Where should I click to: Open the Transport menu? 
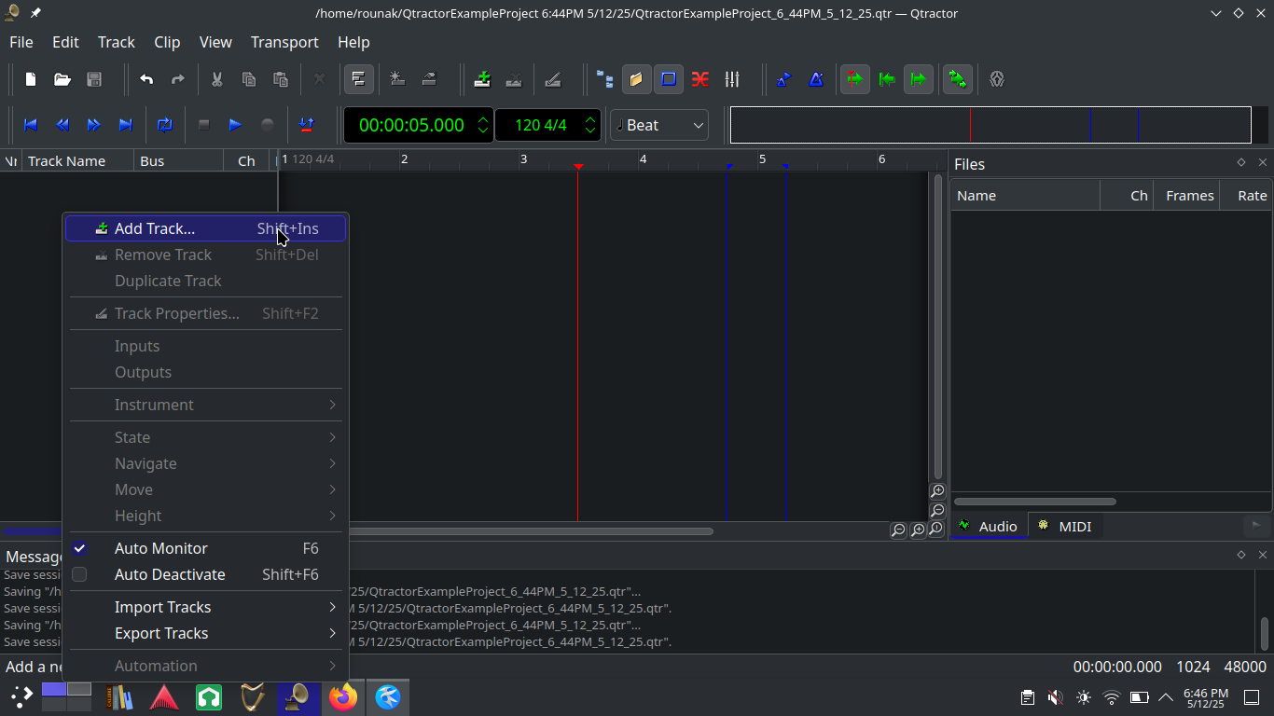point(284,42)
